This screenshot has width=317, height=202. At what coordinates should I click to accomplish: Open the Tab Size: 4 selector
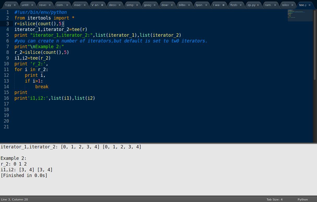tap(274, 199)
